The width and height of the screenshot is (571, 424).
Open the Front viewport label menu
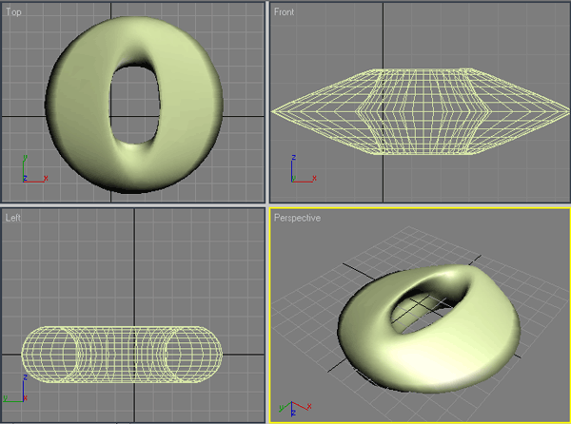tap(284, 11)
